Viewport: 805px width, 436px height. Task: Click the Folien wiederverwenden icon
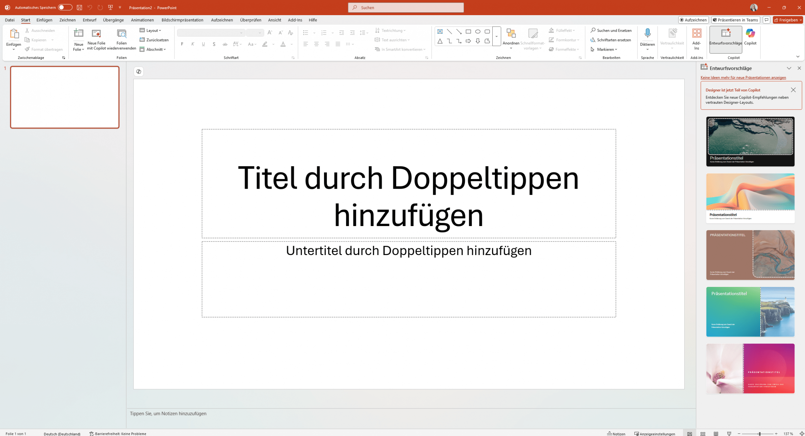click(121, 33)
